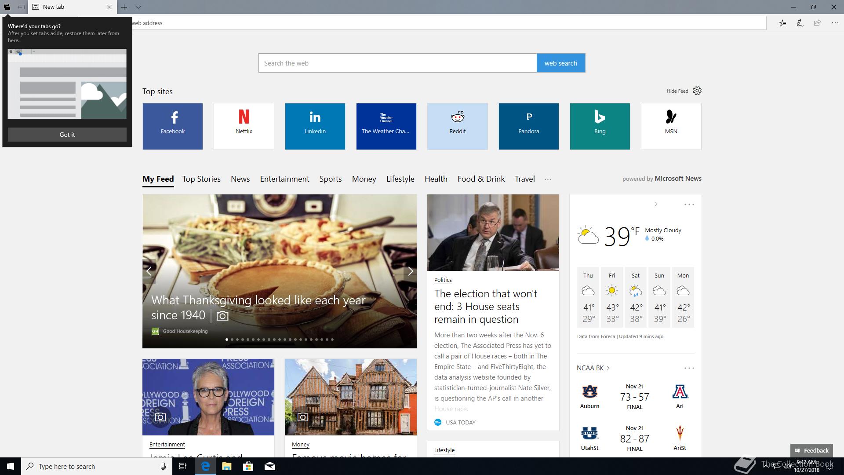Set these tabs aside icon

coord(21,7)
